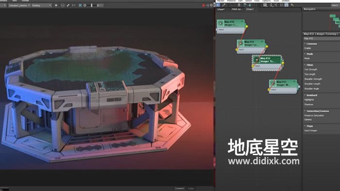This screenshot has height=191, width=340.
Task: Select the eyedropper pick material tool
Action: tap(223, 5)
